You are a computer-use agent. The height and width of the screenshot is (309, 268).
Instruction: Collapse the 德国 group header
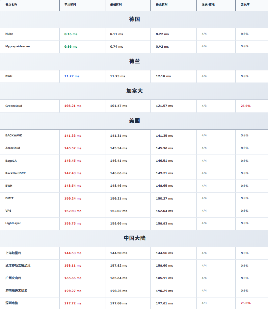(x=134, y=19)
